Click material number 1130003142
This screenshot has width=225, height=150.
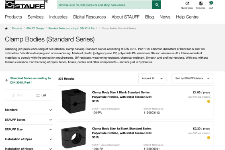(x=151, y=113)
